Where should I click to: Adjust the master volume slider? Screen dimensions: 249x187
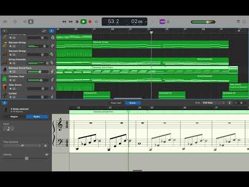(203, 22)
